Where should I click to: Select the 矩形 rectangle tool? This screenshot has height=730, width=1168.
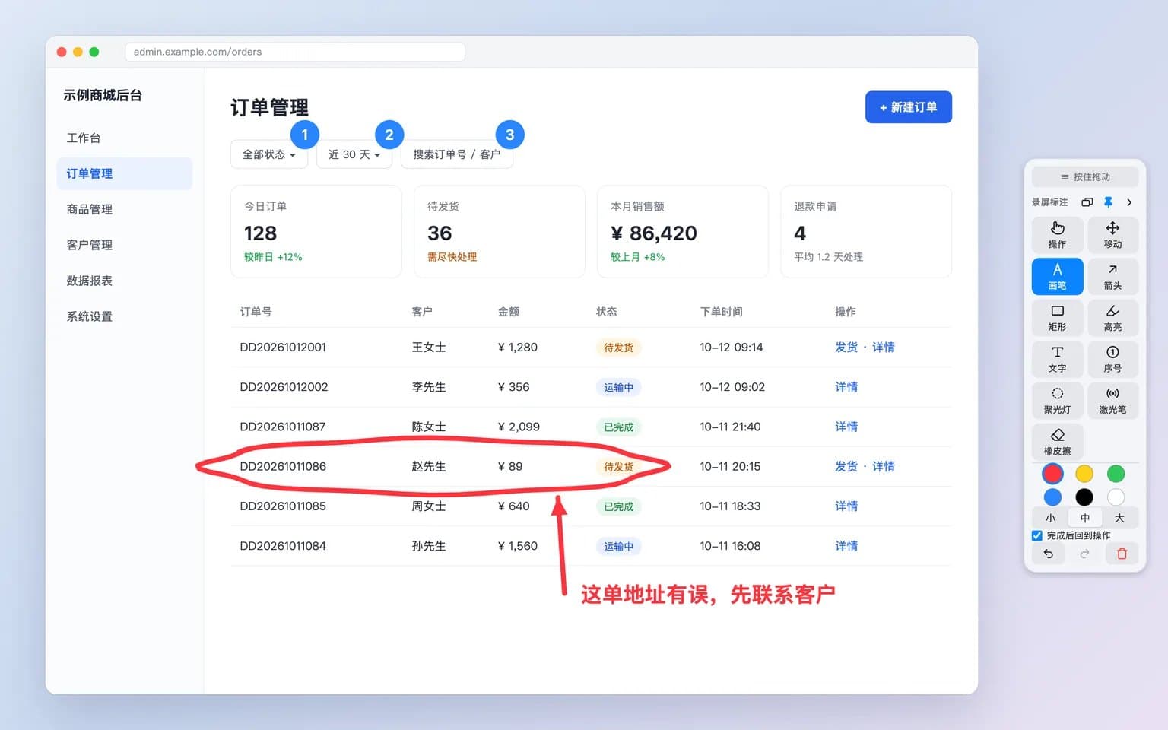tap(1057, 317)
